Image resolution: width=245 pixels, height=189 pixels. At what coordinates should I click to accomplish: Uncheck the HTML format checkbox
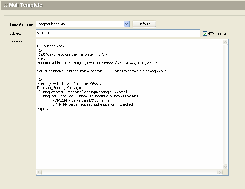pyautogui.click(x=205, y=33)
